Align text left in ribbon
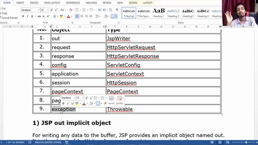258x145 pixels. coord(77,16)
